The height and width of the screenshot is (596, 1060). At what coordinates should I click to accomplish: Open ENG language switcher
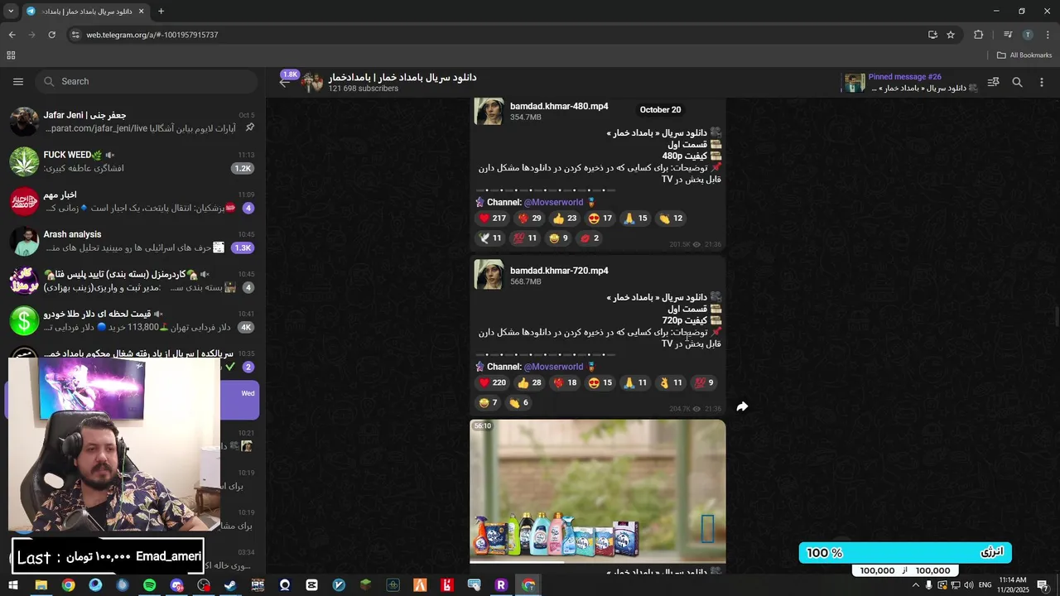985,585
